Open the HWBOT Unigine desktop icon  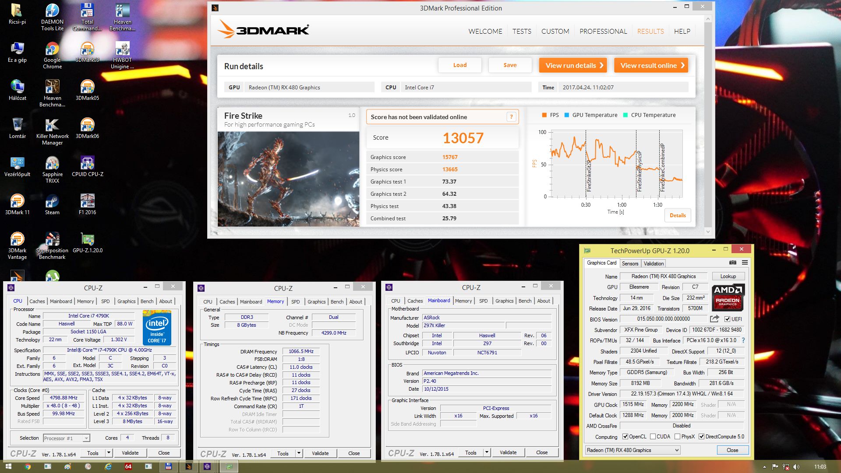pos(122,56)
